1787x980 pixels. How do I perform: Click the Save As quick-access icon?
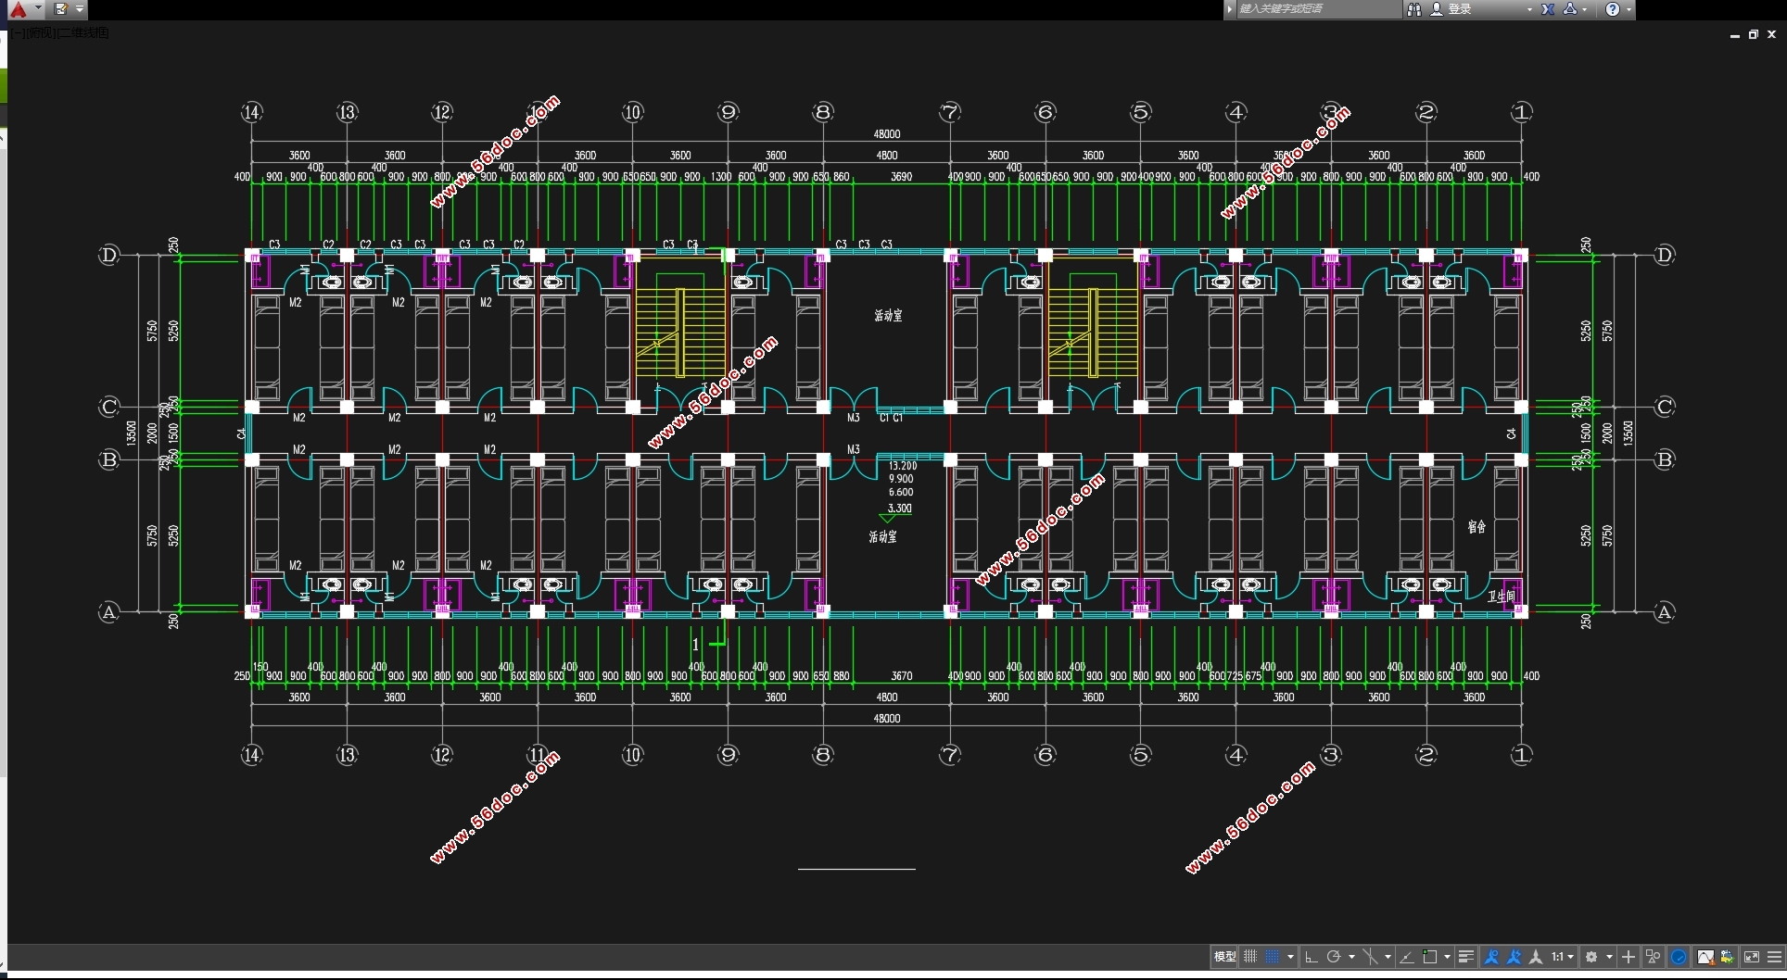coord(61,9)
